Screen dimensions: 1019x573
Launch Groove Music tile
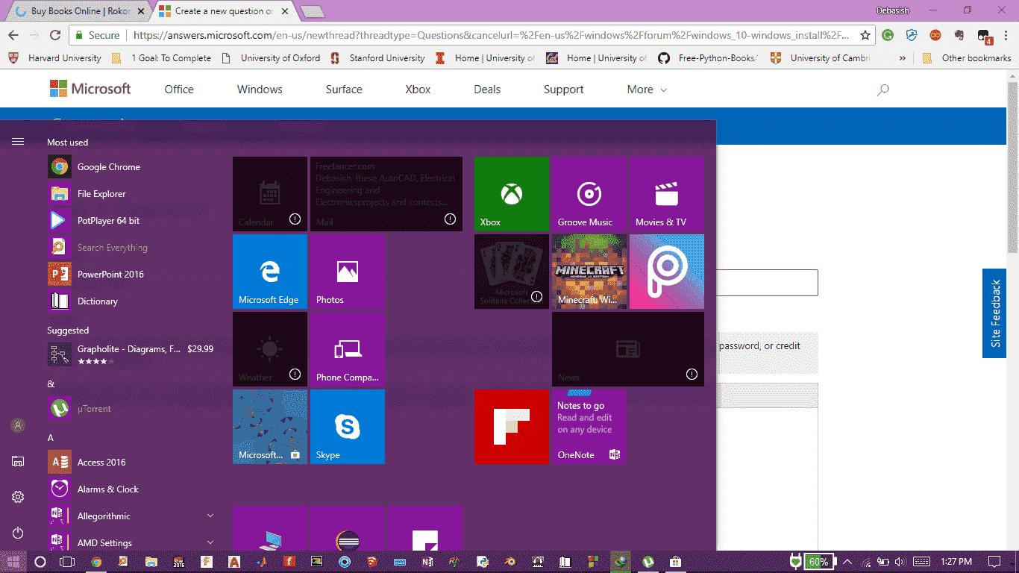(589, 193)
